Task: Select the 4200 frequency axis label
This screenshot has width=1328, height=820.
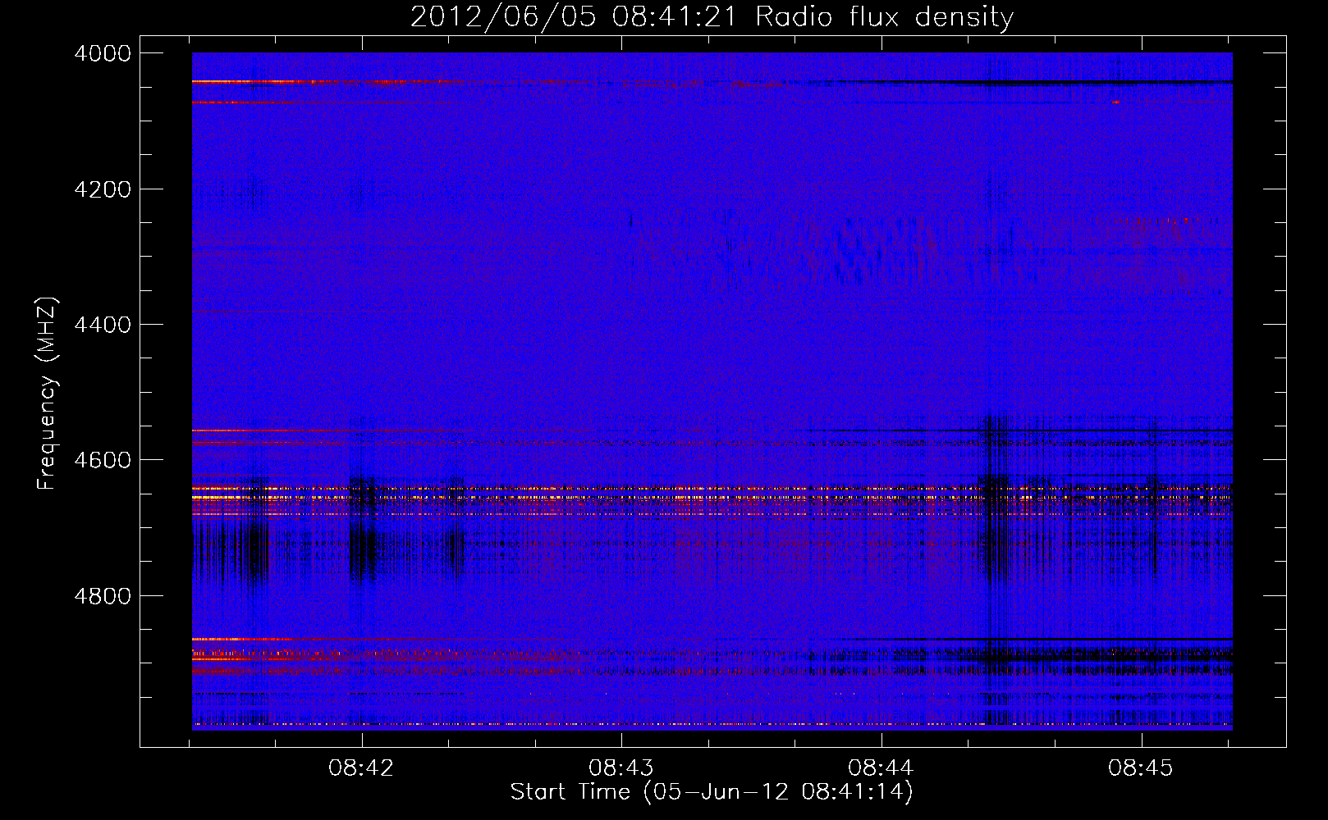Action: (x=103, y=189)
